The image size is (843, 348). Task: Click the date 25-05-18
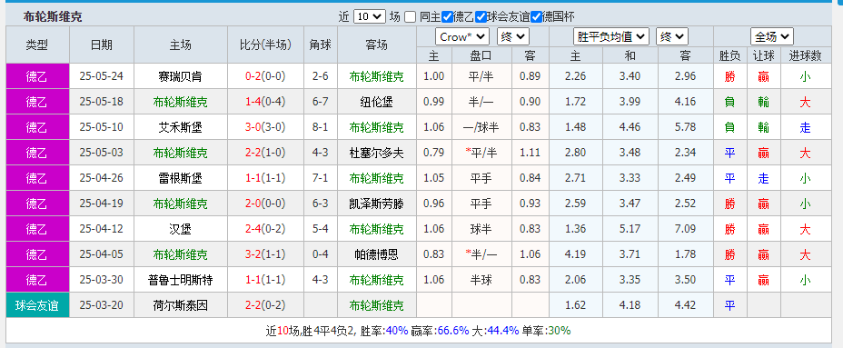(x=102, y=102)
